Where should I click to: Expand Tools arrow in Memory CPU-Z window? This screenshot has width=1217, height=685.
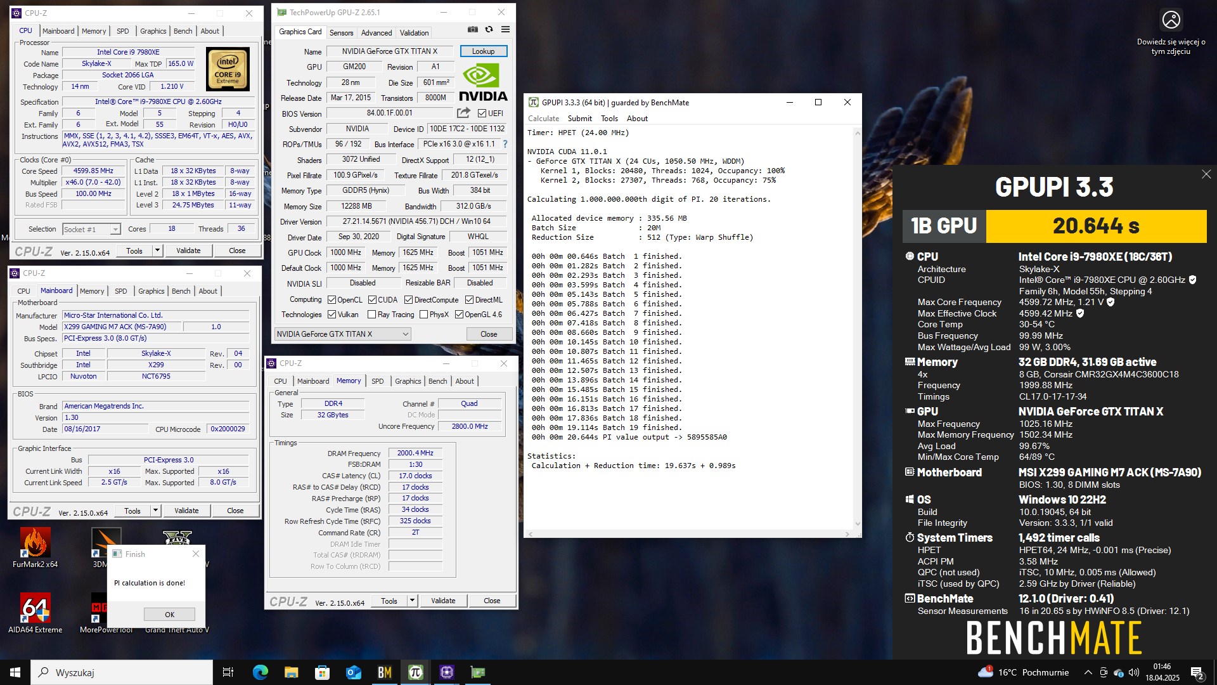pyautogui.click(x=412, y=601)
